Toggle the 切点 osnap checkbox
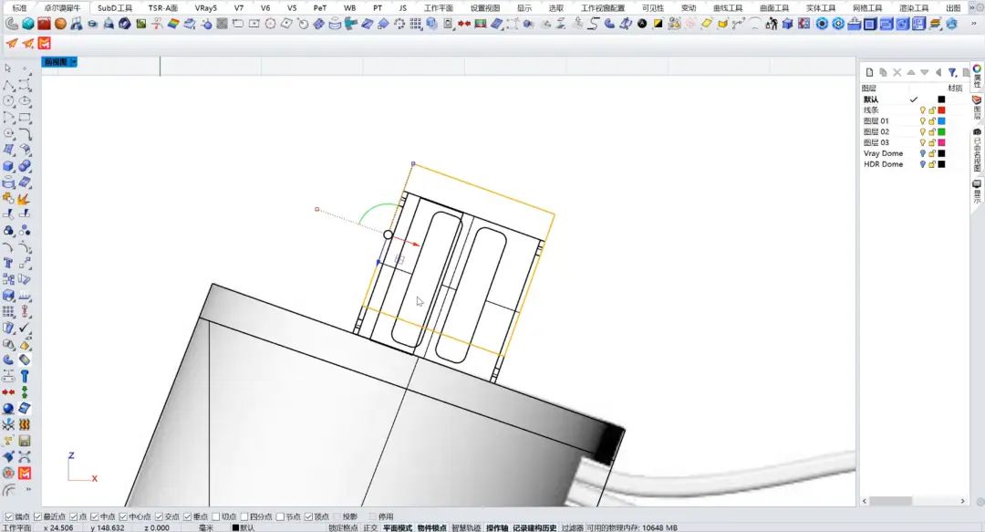The width and height of the screenshot is (985, 532). 216,516
